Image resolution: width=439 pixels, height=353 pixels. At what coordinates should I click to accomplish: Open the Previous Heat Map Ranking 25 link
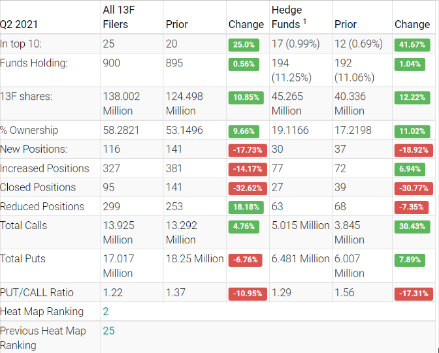108,331
